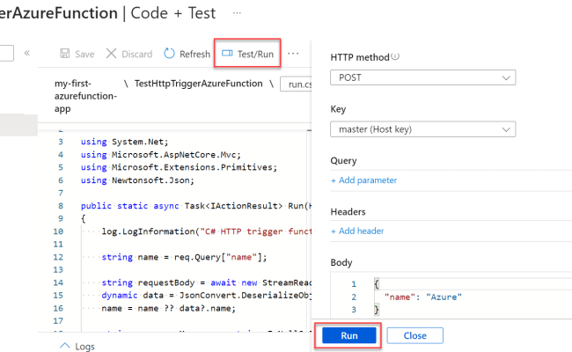Click TestHttpTriggerAzureFunction breadcrumb
The height and width of the screenshot is (352, 572).
coord(199,84)
